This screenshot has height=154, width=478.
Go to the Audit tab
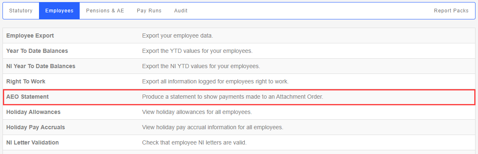181,11
